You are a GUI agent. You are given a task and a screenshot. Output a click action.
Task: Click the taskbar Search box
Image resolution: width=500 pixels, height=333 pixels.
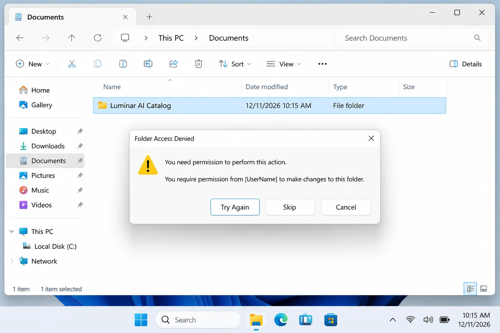coord(198,320)
